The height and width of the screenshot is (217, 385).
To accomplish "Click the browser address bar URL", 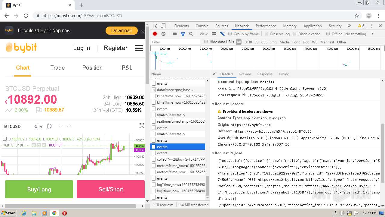I will 82,16.
